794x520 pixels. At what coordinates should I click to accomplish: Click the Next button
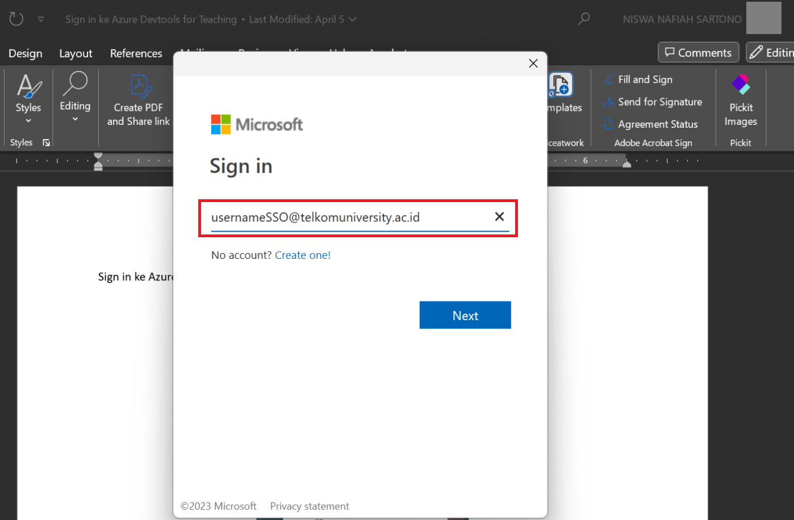click(x=465, y=315)
